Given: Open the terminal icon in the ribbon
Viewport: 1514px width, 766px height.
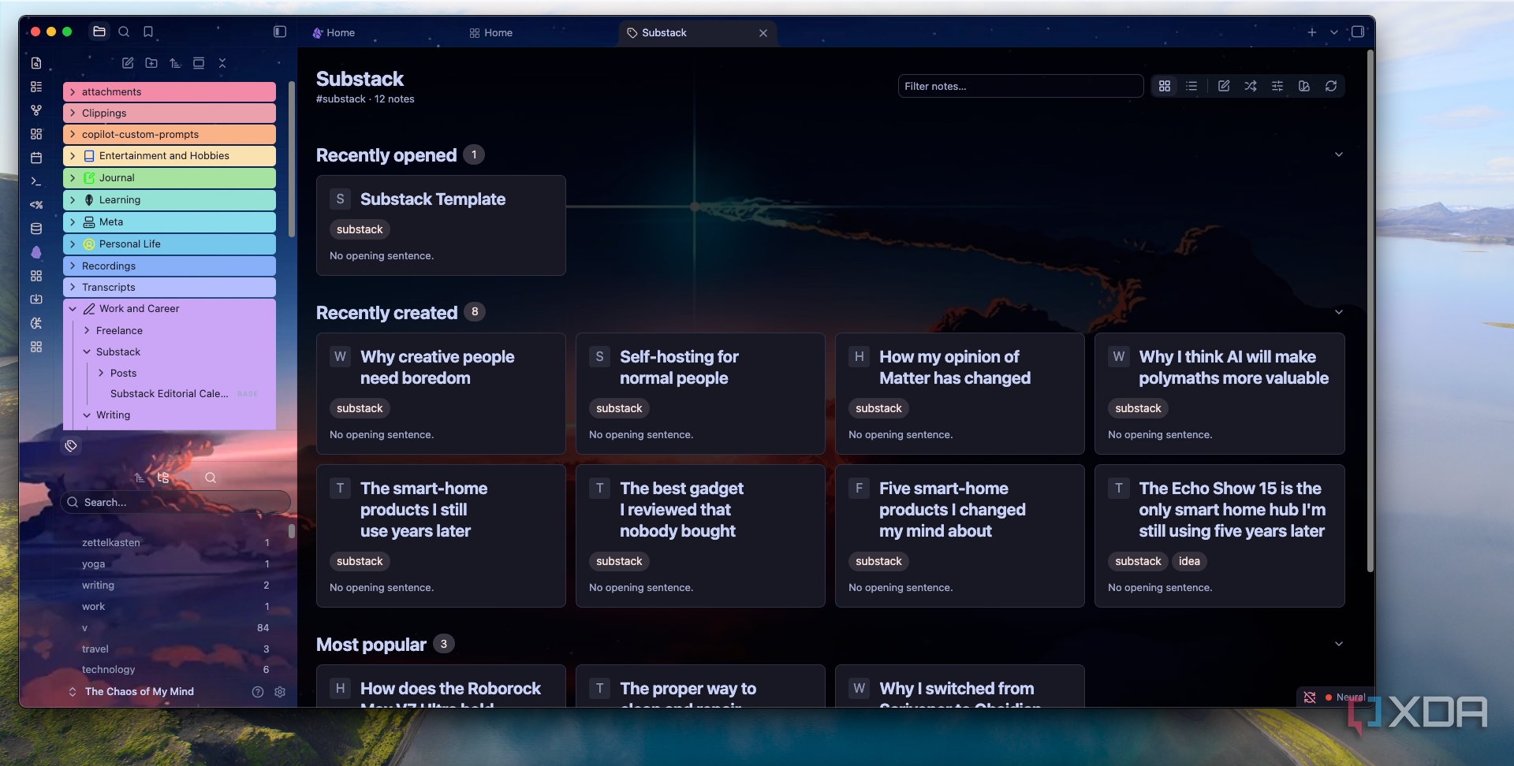Looking at the screenshot, I should [x=36, y=181].
